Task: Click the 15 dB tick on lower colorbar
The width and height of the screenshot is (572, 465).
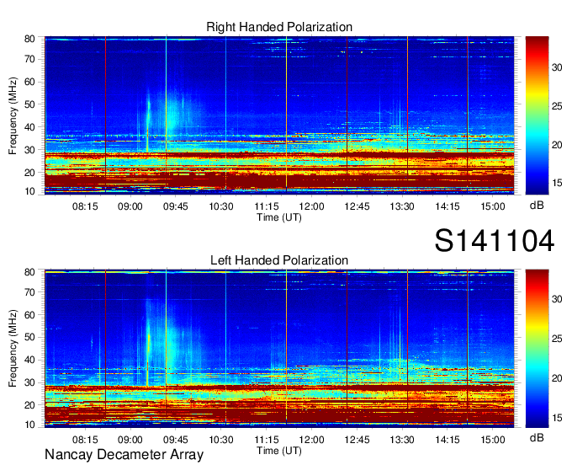Action: (557, 418)
